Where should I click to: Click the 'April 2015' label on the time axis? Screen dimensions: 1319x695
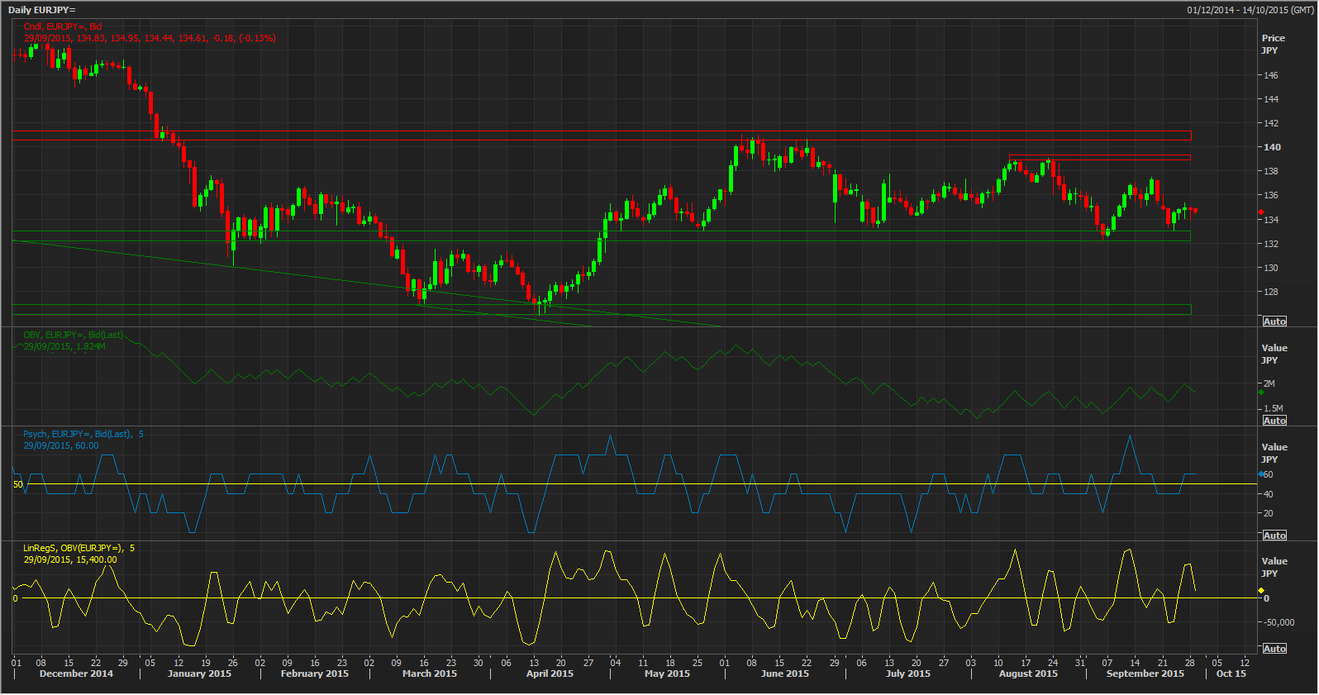(x=550, y=674)
